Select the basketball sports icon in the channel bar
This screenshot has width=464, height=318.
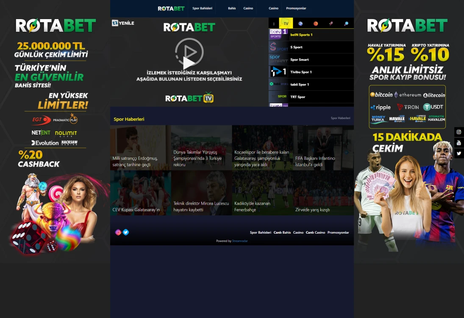tap(316, 24)
